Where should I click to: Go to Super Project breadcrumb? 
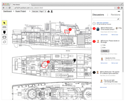click(x=21, y=11)
